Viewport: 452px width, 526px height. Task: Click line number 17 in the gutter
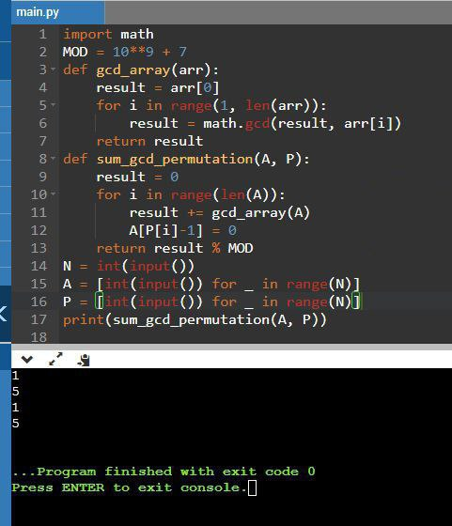[x=39, y=319]
